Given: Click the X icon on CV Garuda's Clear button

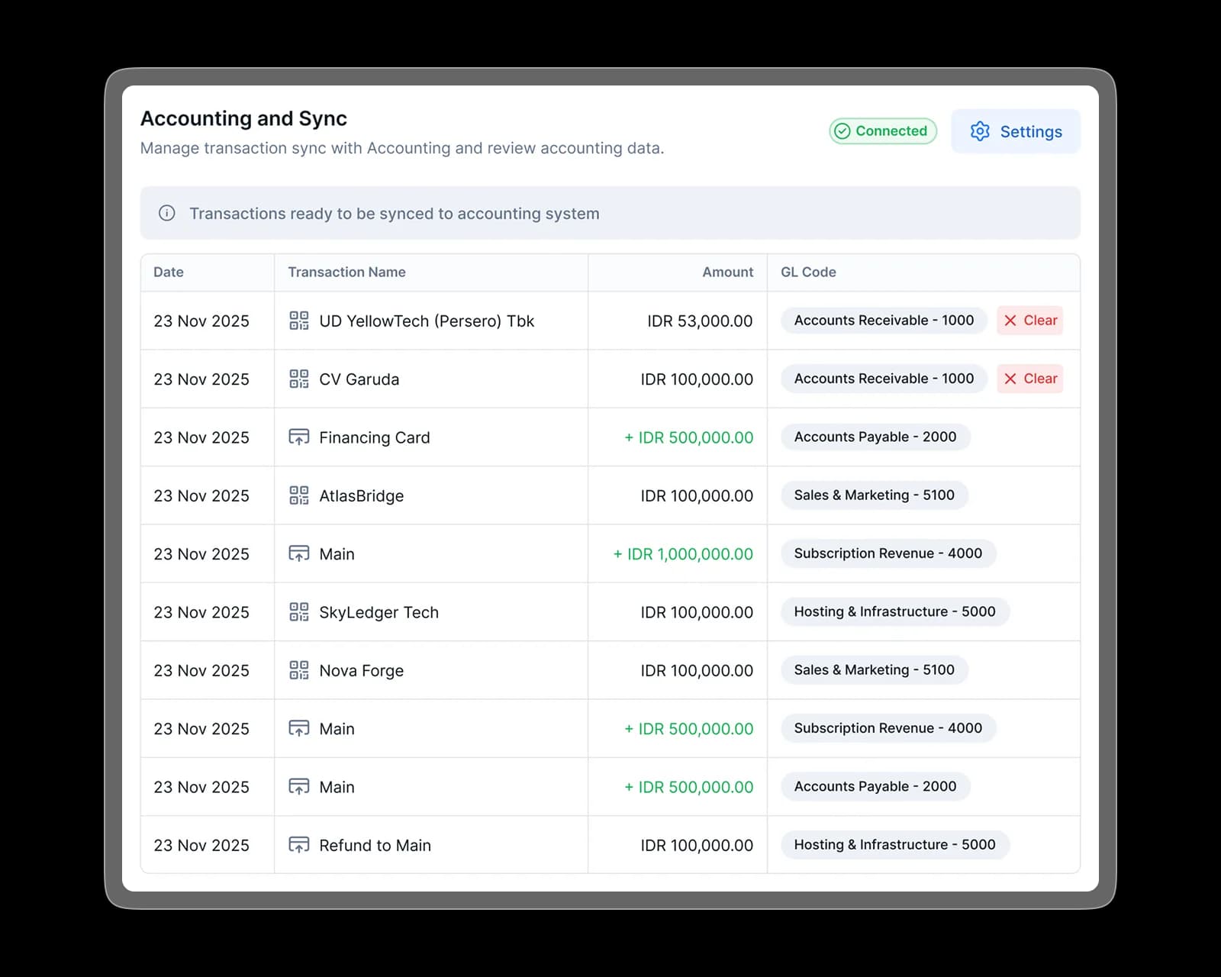Looking at the screenshot, I should click(1009, 379).
